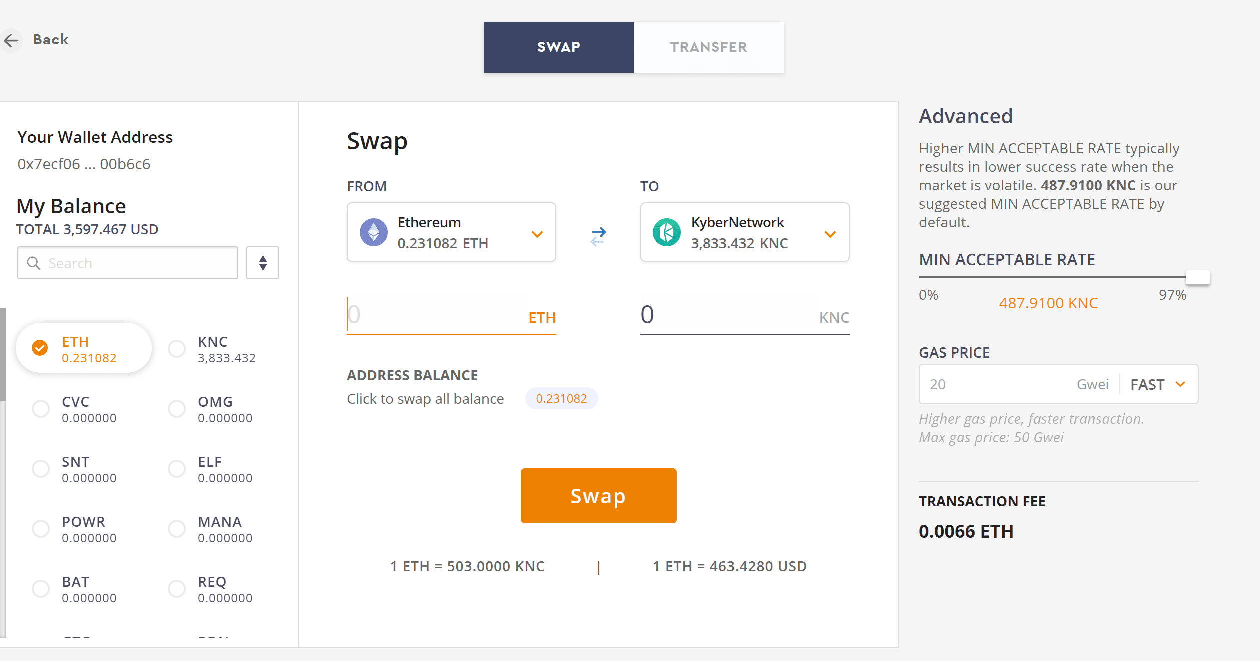Expand the TO KyberNetwork token dropdown

point(830,234)
